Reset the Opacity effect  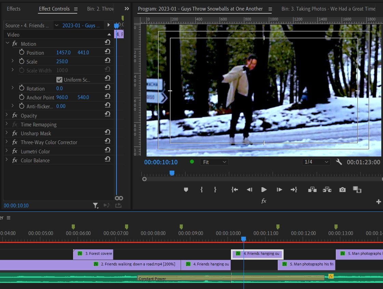108,114
